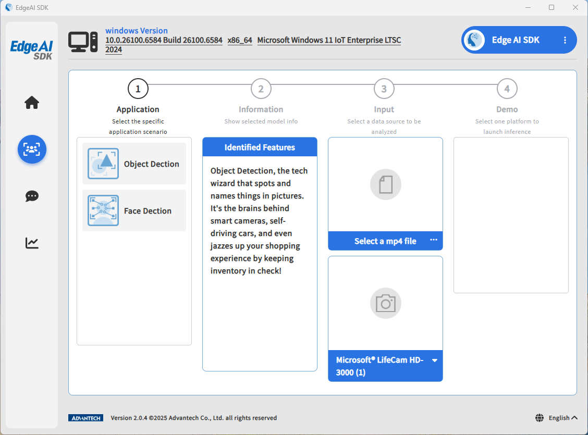
Task: Select the vision application sidebar icon
Action: (32, 150)
